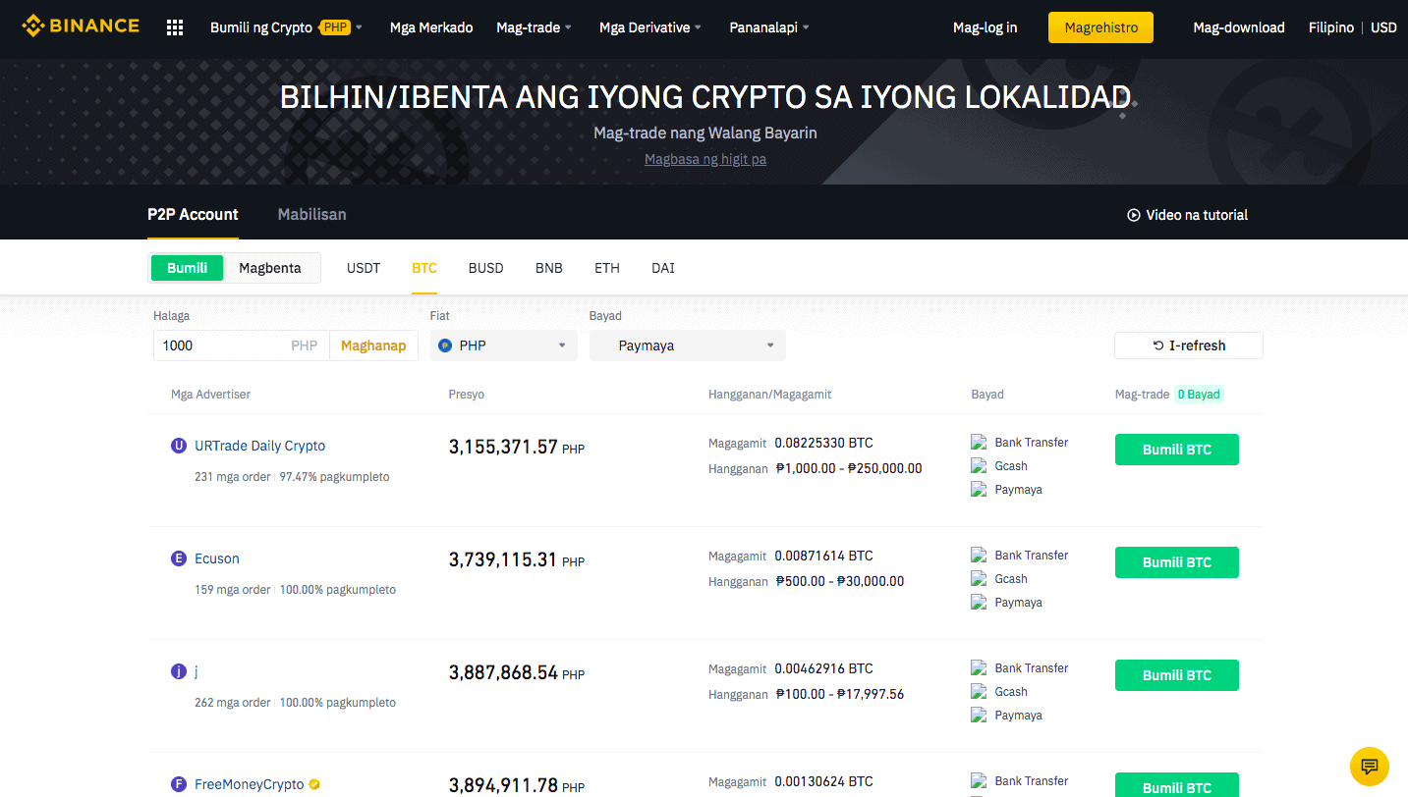Click the FreeMoneyCrypto avatar icon
This screenshot has height=797, width=1408.
point(179,784)
